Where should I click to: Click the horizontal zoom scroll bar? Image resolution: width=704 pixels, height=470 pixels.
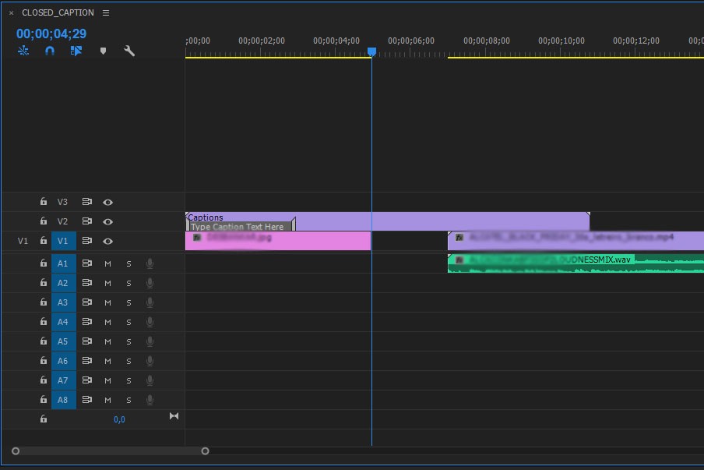click(111, 451)
